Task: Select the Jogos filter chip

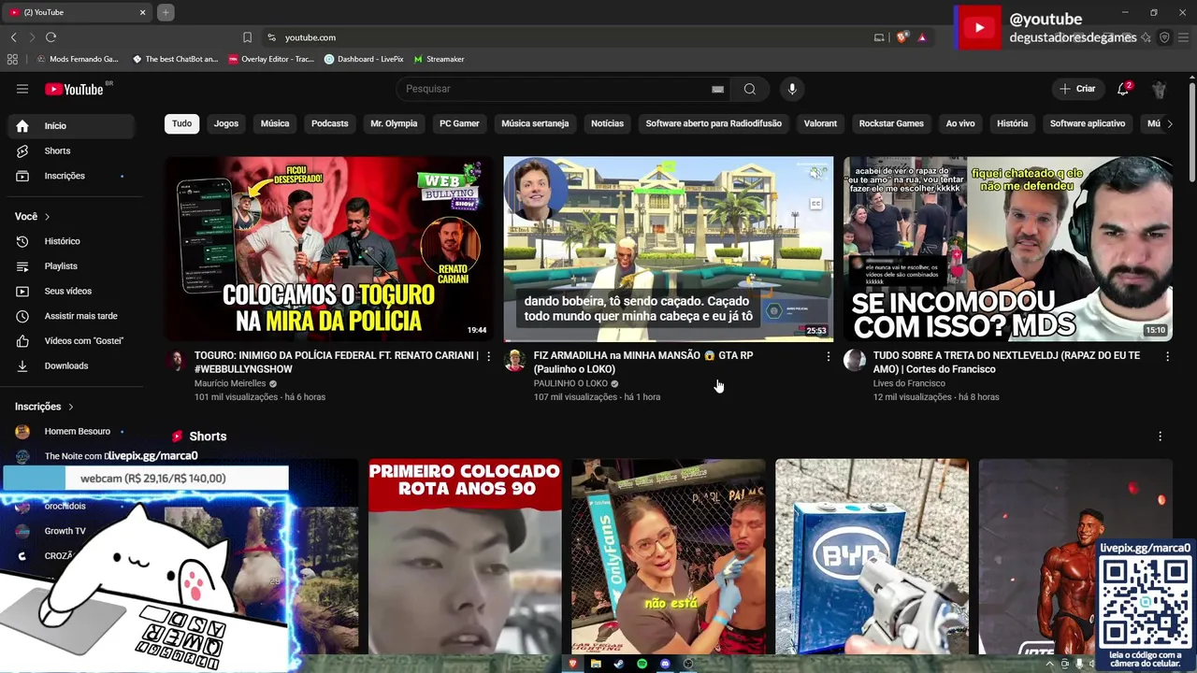Action: 226,123
